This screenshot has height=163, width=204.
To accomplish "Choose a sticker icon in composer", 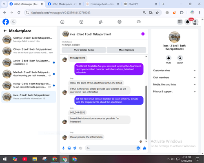I will (x=75, y=148).
